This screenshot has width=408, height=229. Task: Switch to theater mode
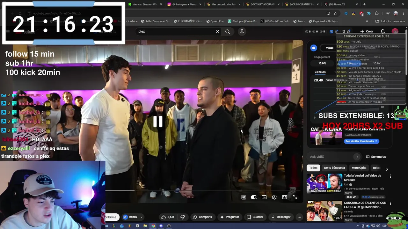[285, 197]
